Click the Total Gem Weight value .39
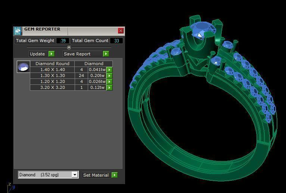 tap(63, 41)
